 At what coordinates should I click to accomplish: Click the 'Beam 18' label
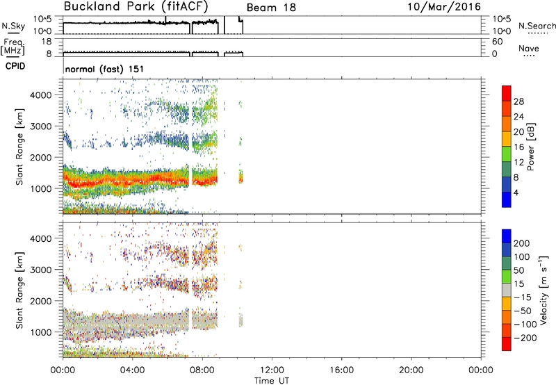coord(271,8)
